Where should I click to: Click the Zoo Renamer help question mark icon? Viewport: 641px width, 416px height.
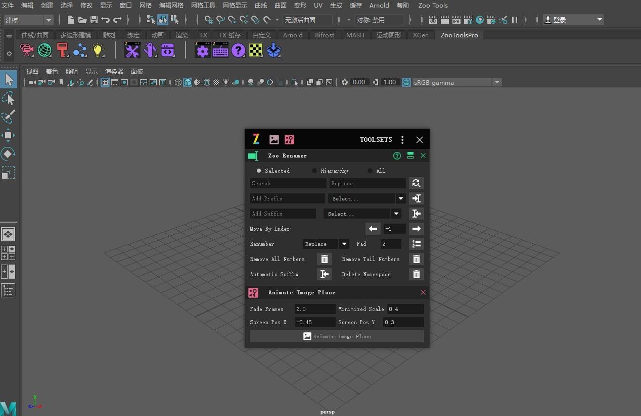tap(397, 155)
